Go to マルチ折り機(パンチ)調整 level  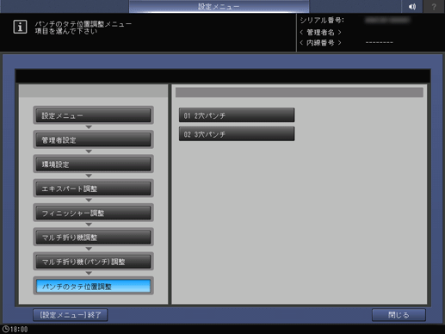[93, 262]
